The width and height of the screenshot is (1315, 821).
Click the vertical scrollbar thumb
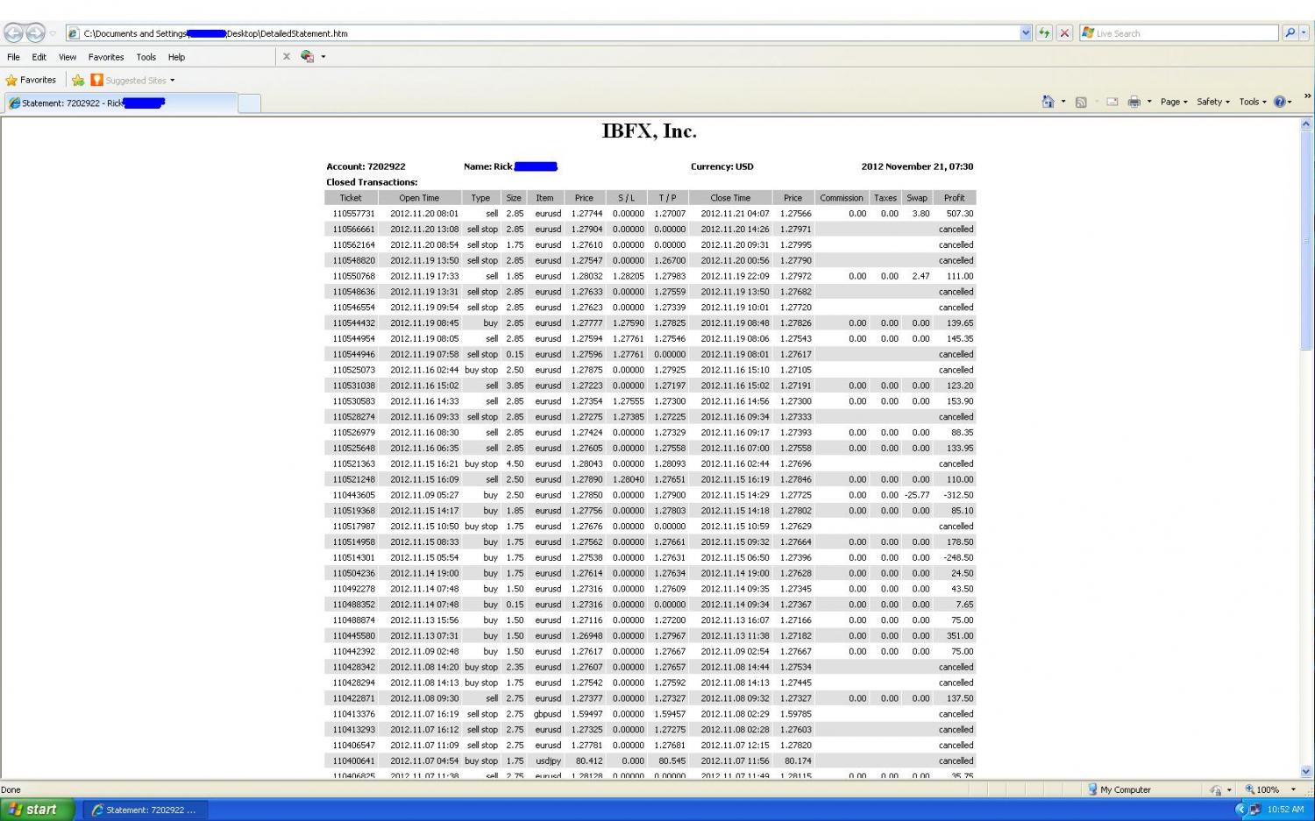click(1306, 241)
